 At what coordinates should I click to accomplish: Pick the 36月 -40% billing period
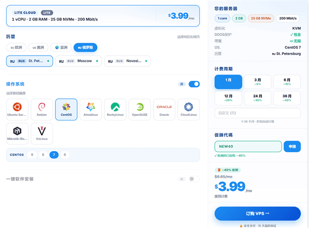[x=287, y=98]
